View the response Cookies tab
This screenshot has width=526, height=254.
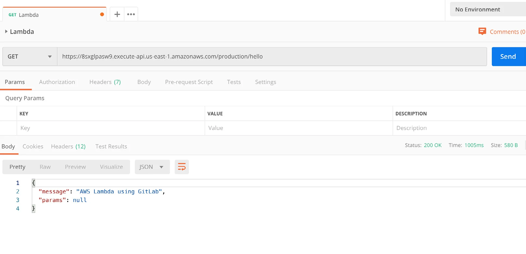(x=33, y=146)
